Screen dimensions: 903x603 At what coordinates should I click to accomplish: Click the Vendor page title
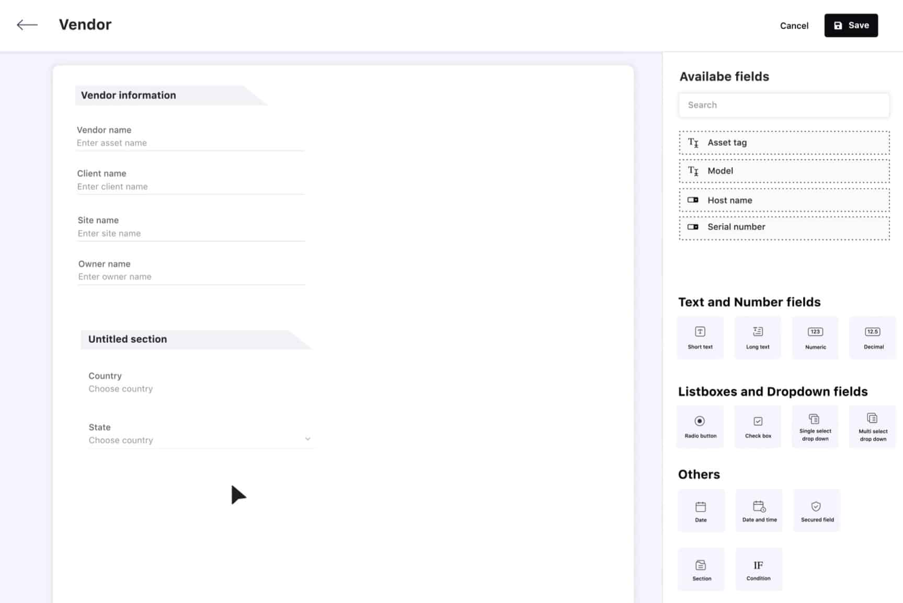pos(85,25)
